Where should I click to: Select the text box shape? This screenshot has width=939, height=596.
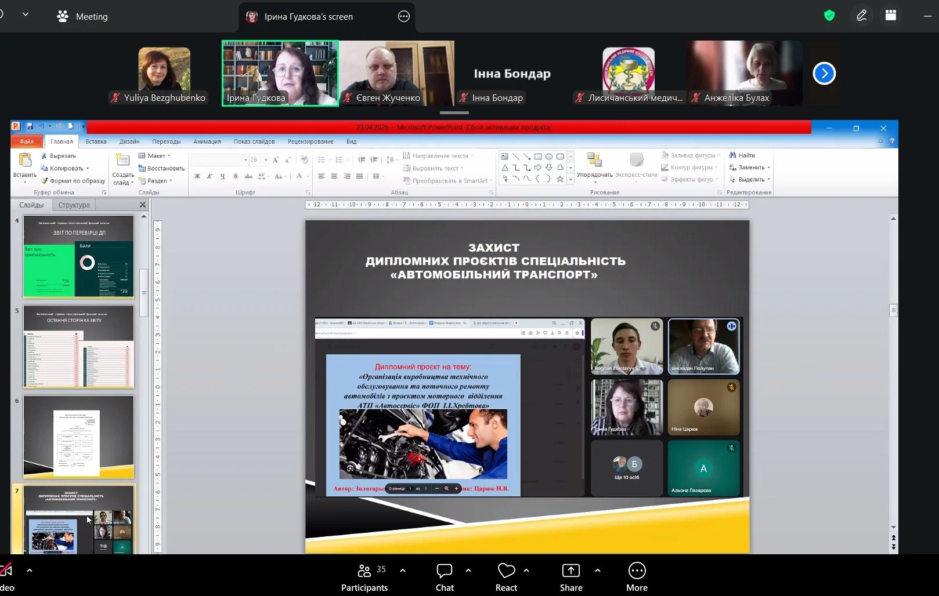(504, 157)
